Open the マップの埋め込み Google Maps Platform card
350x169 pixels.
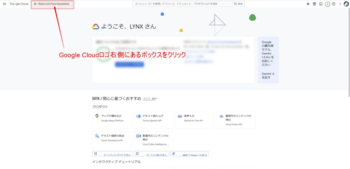pyautogui.click(x=111, y=120)
